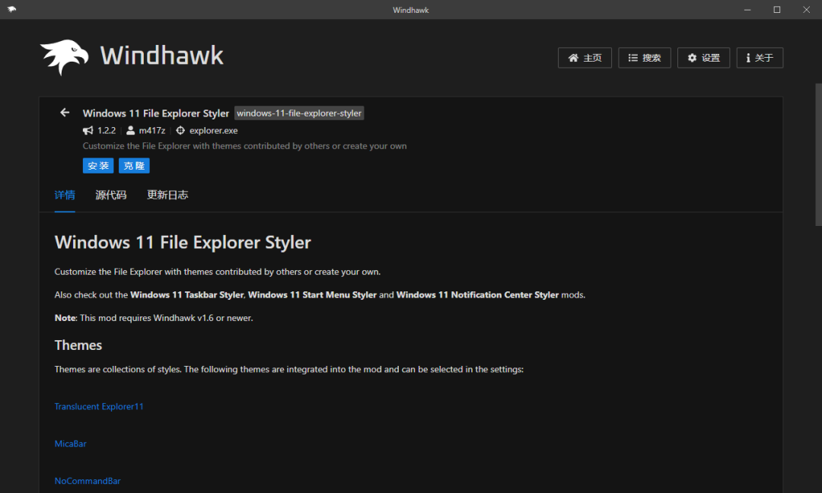Open the MicaBar theme link

70,444
